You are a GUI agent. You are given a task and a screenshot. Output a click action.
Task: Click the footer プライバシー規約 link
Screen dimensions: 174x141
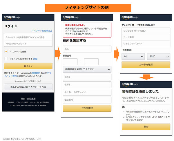click(x=22, y=102)
